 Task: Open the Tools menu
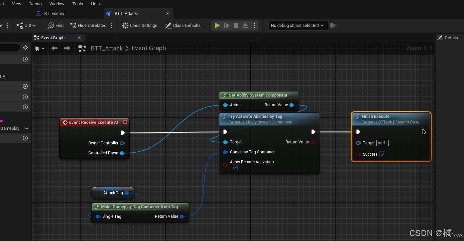[x=78, y=4]
